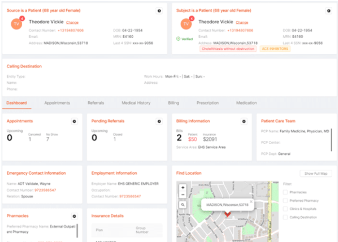Switch to the Medical History tab

click(136, 103)
